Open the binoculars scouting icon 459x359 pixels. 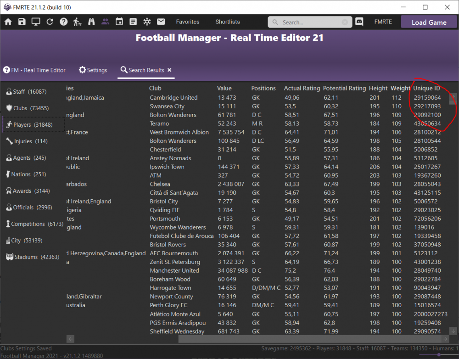91,22
